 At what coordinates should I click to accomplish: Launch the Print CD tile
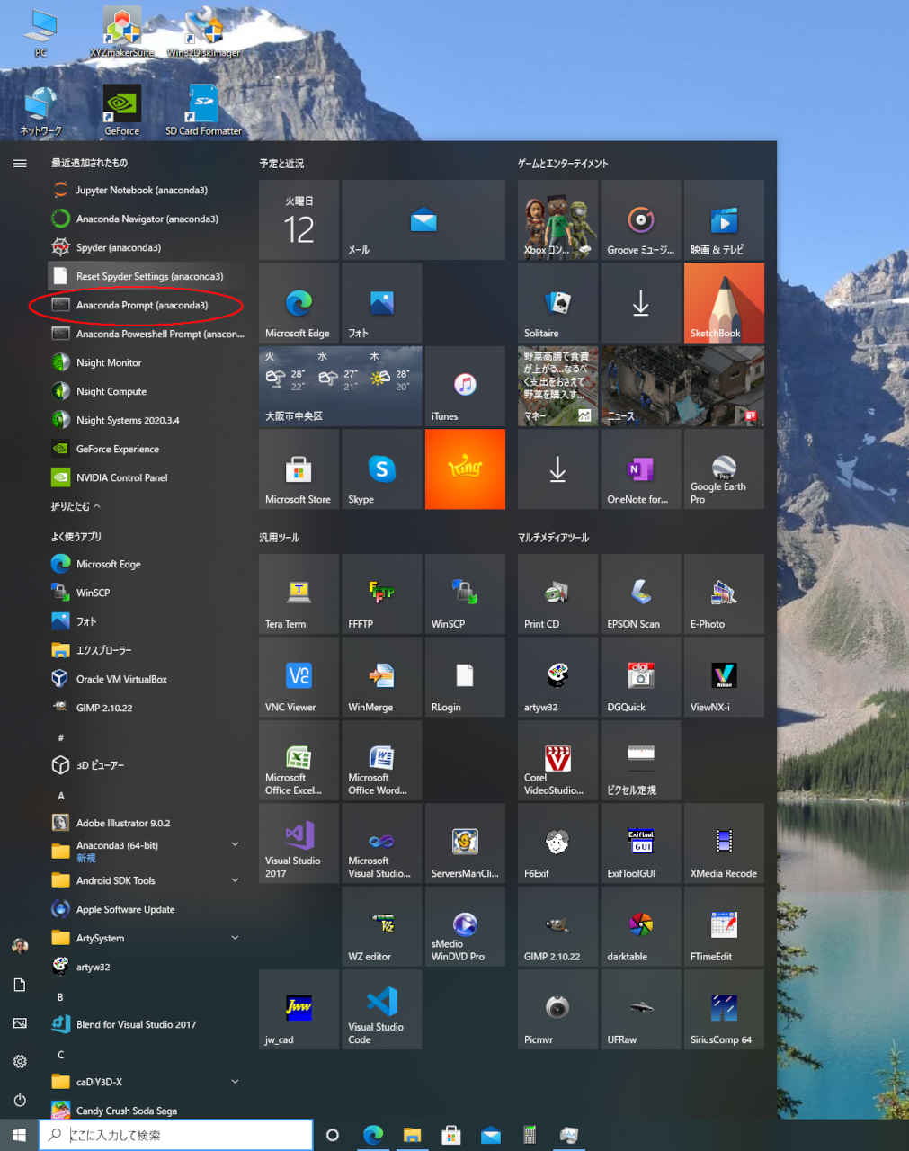[558, 593]
